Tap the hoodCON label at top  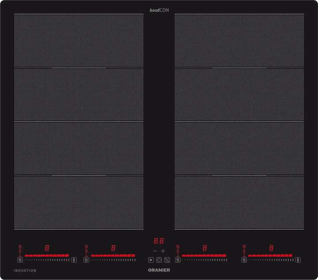159,10
